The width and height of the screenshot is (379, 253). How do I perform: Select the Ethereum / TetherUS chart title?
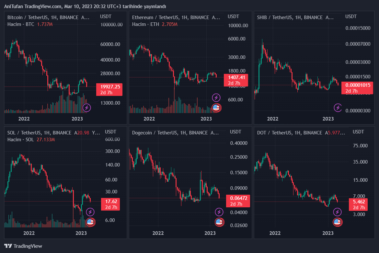pos(155,17)
